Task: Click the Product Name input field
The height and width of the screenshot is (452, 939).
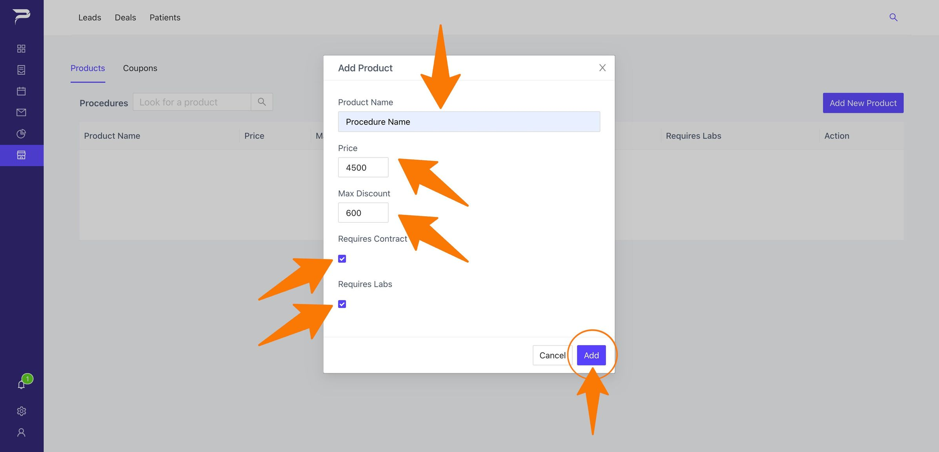Action: pos(469,122)
